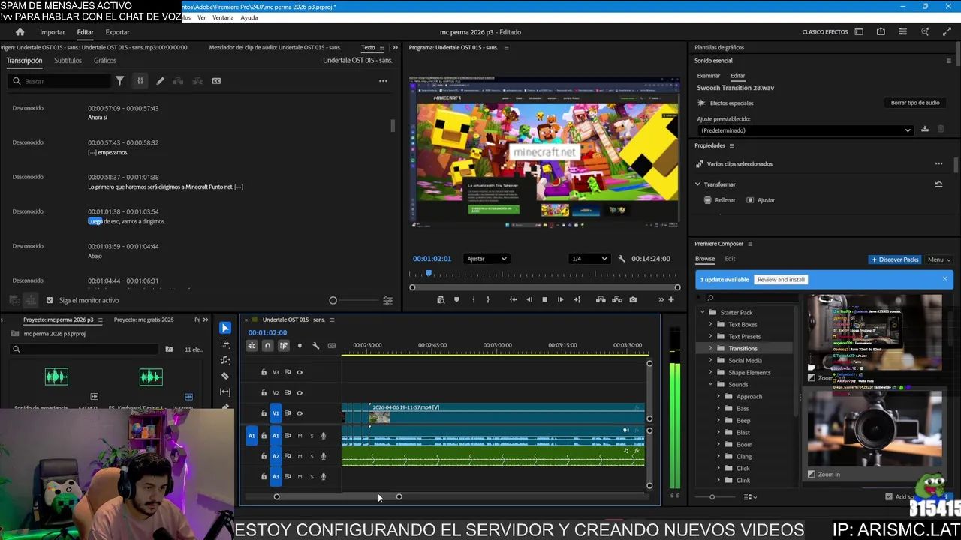Add a marker from timeline toolbar
Viewport: 961px width, 540px height.
coord(300,346)
